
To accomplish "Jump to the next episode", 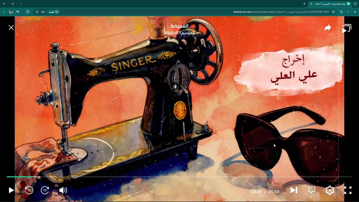I will (x=294, y=190).
